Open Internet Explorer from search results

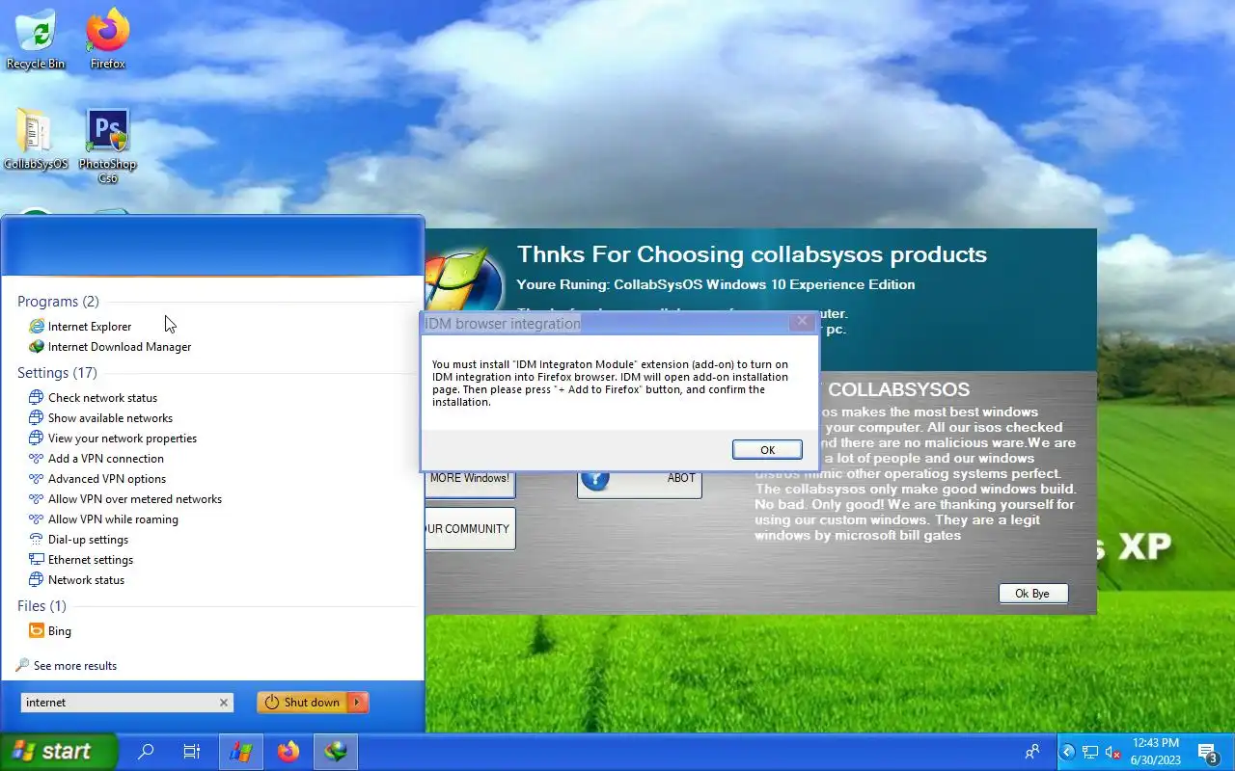[90, 327]
